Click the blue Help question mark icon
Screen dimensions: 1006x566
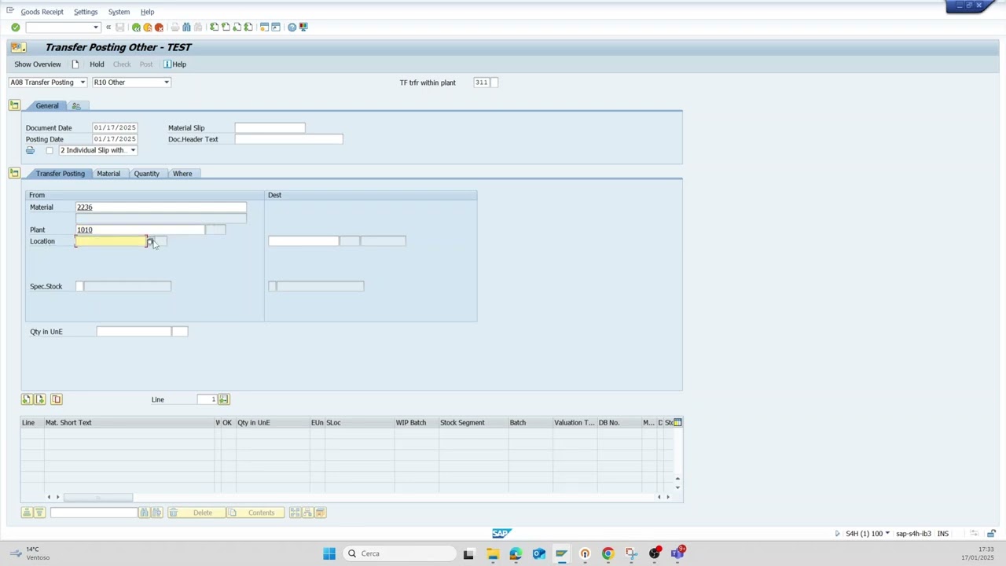pos(292,27)
